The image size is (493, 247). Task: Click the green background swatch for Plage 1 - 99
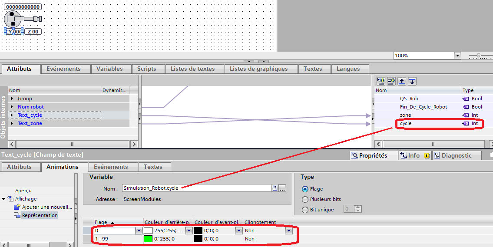point(148,239)
